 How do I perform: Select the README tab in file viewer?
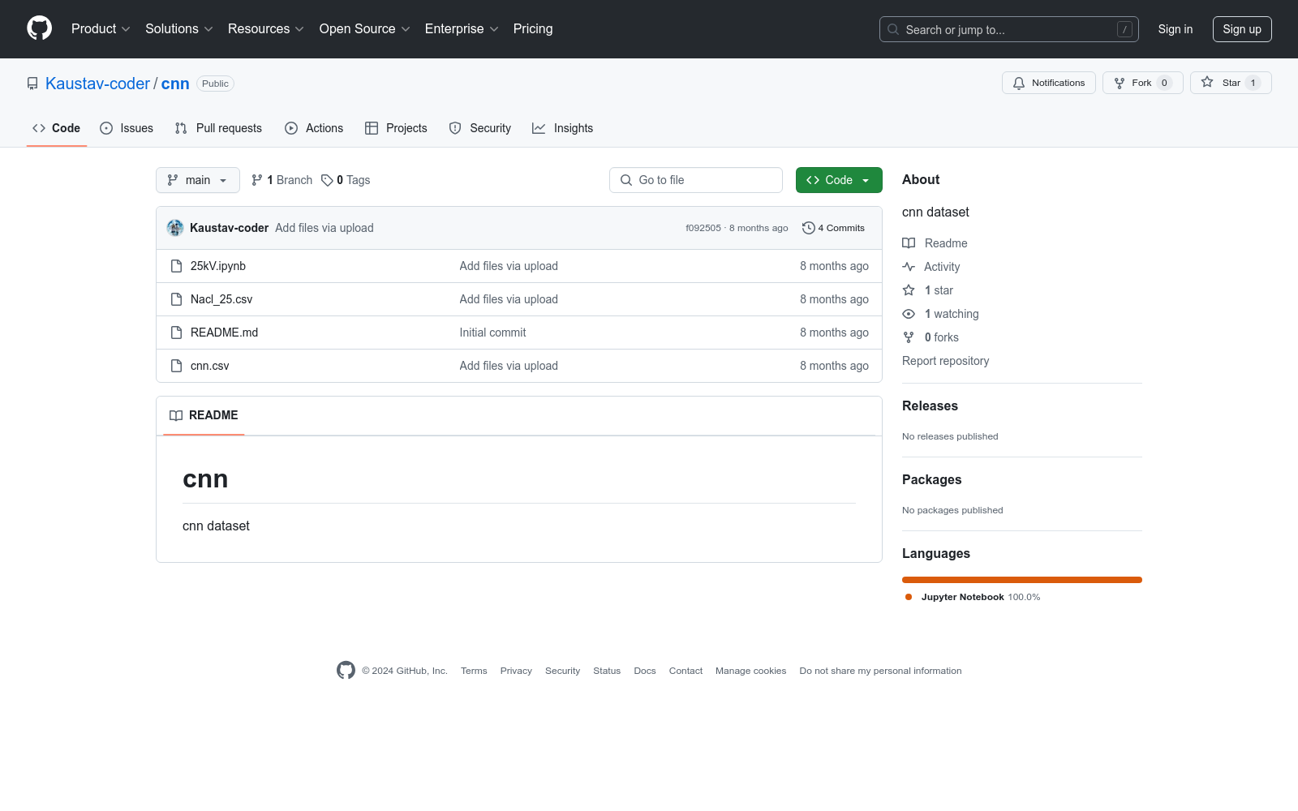click(x=204, y=415)
